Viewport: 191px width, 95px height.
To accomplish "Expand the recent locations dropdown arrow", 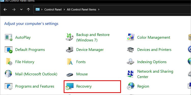I will pyautogui.click(x=21, y=9).
